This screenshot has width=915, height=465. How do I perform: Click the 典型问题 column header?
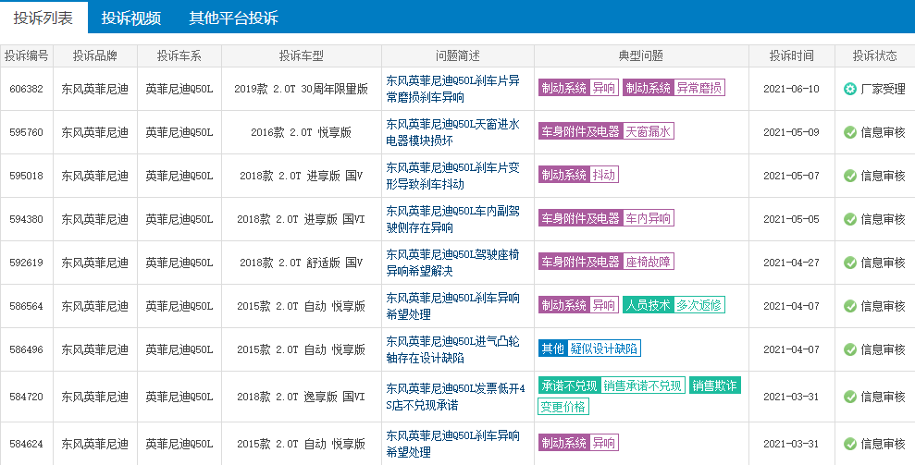coord(641,56)
